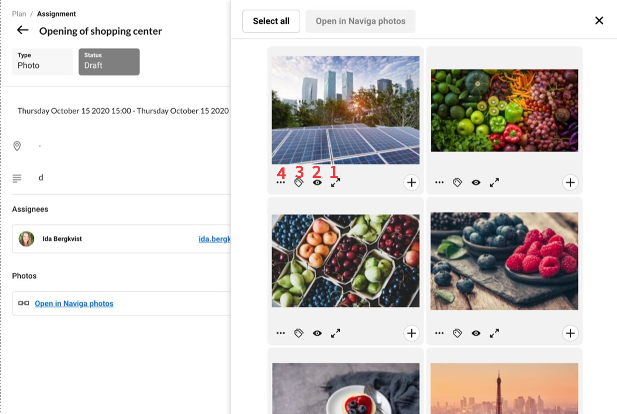The height and width of the screenshot is (414, 617).
Task: Select the Eiffel Tower photo thumbnail
Action: tap(504, 388)
